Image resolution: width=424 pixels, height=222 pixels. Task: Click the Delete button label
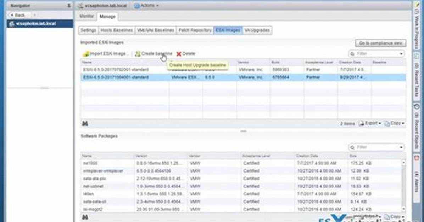point(189,54)
